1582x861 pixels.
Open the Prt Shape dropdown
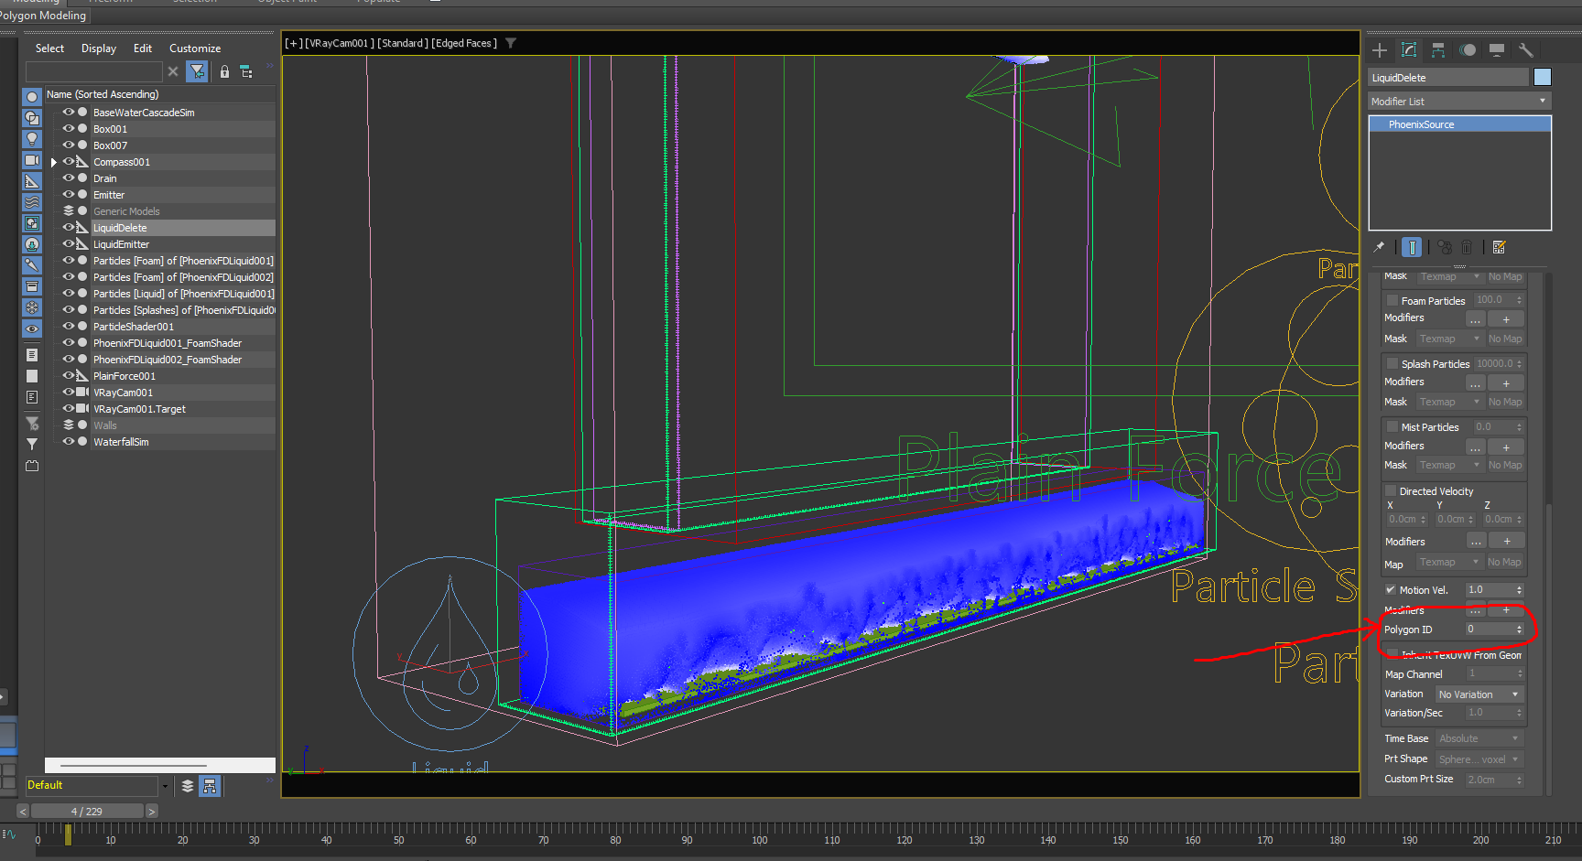click(x=1479, y=759)
